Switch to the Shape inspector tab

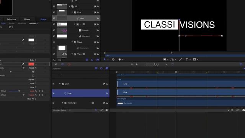tap(43, 20)
